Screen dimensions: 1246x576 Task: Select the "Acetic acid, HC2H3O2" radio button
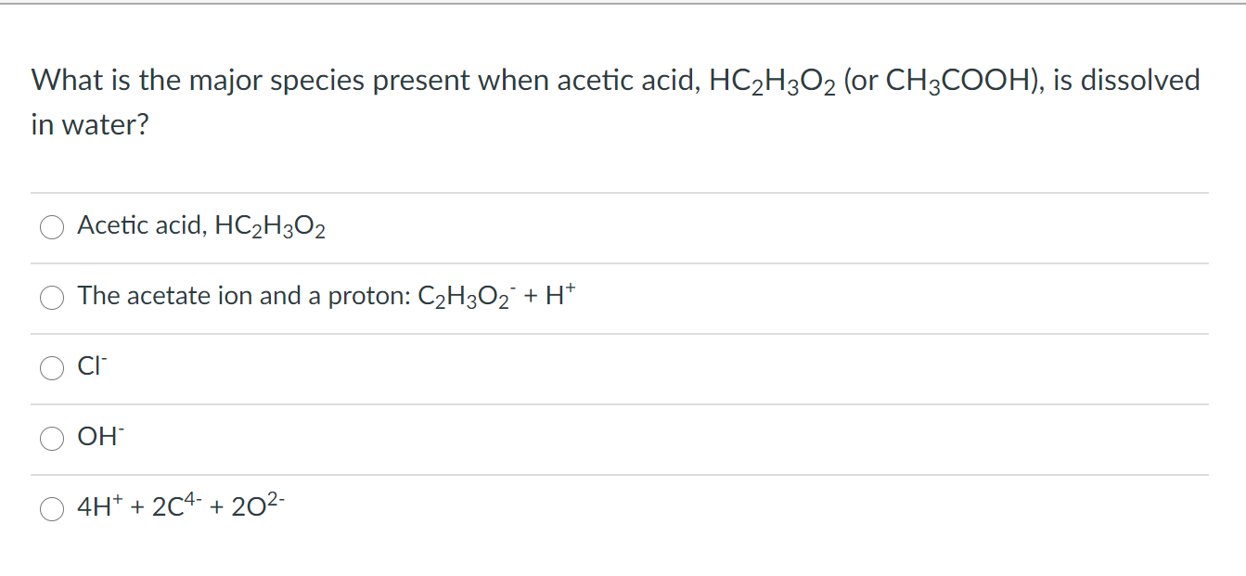[x=51, y=226]
